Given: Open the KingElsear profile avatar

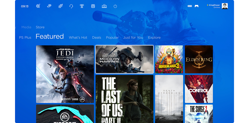Looking at the screenshot, I should click(225, 6).
